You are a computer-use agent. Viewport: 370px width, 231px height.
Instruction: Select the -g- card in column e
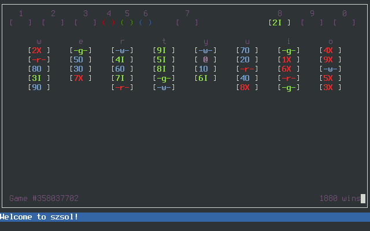81,50
